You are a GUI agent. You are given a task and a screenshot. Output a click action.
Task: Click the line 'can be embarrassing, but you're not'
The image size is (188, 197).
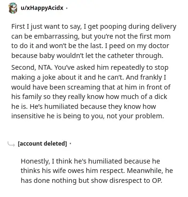91,37
